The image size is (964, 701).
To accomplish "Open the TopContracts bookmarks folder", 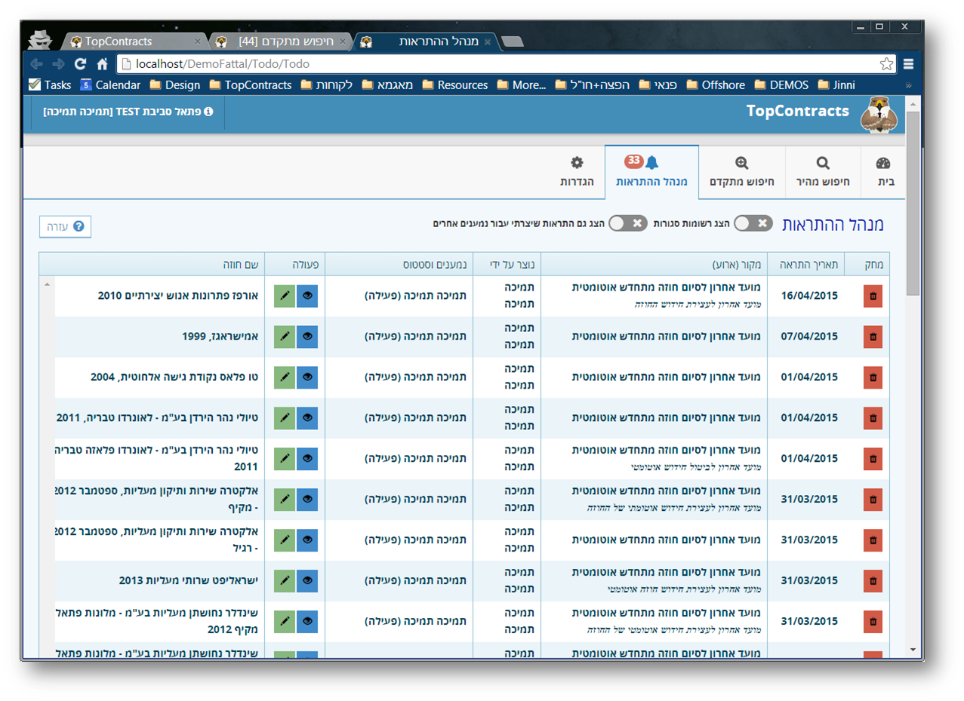I will (x=251, y=85).
